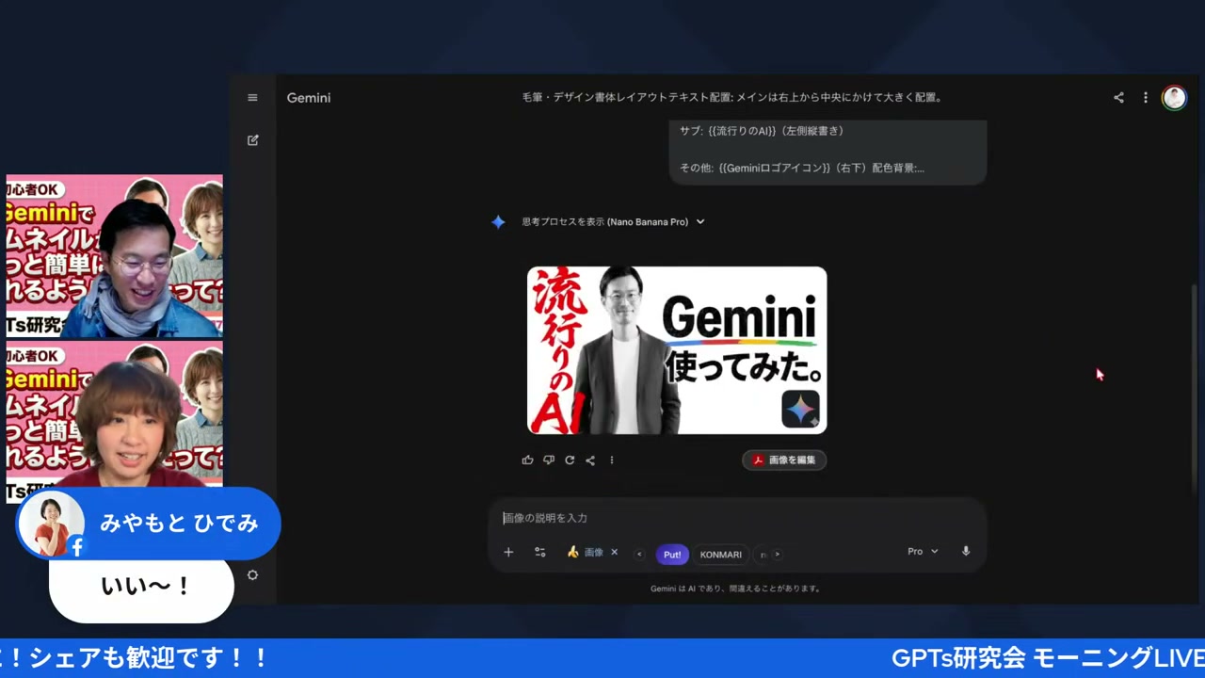The height and width of the screenshot is (678, 1205).
Task: Toggle the Put! suggestion chip
Action: click(x=672, y=555)
